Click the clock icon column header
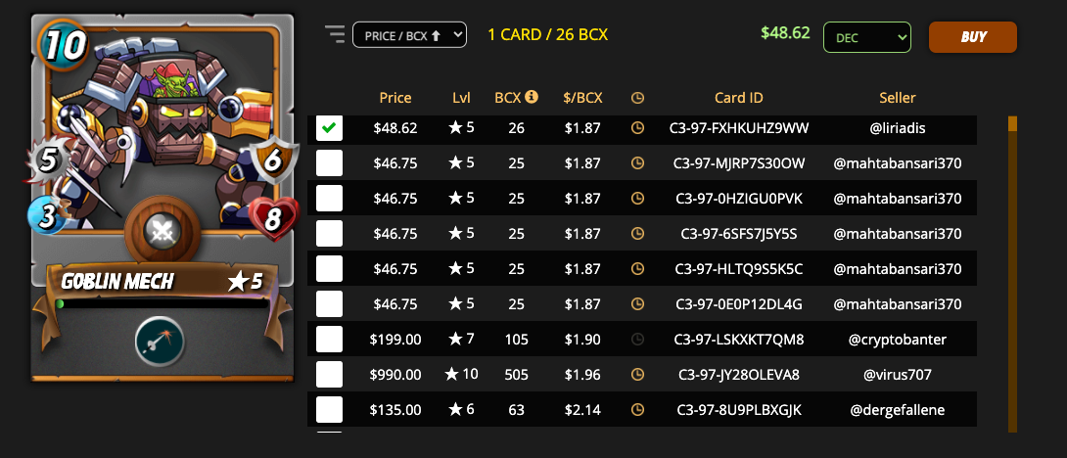1067x458 pixels. point(637,98)
